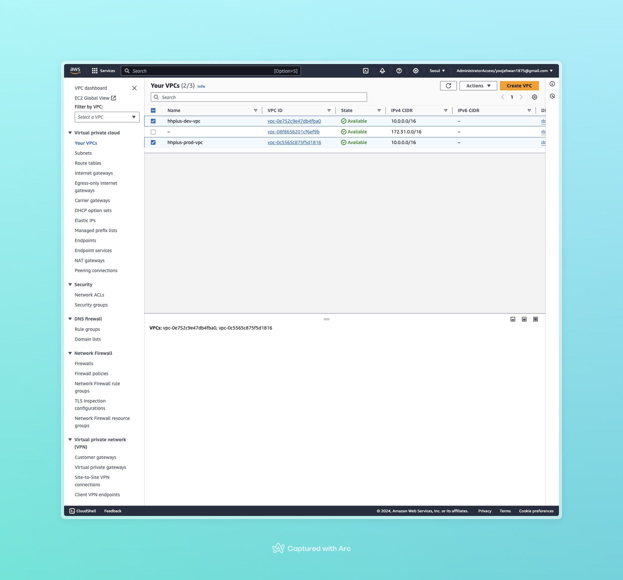Collapse the DNS firewall section
623x580 pixels.
[70, 319]
